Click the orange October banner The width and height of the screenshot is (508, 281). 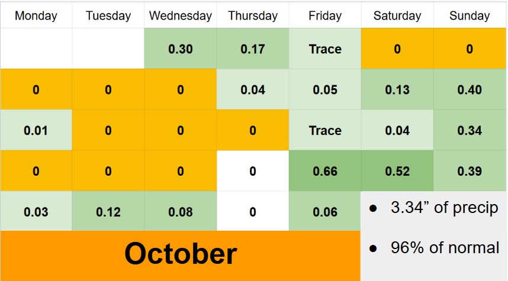pos(180,254)
